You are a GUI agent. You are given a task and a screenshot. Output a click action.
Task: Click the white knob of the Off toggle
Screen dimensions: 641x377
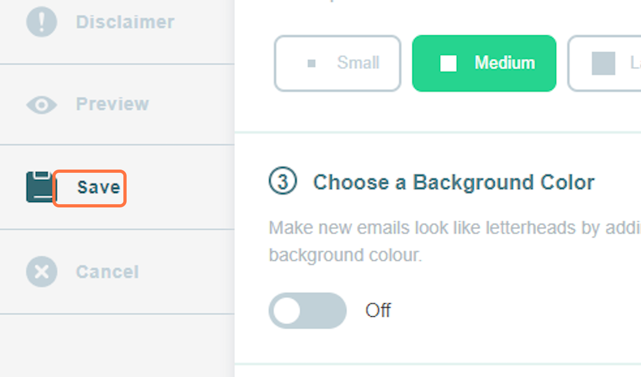pyautogui.click(x=288, y=310)
